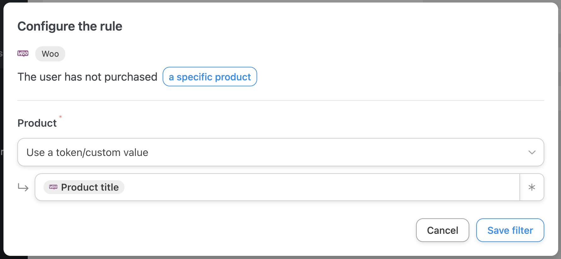Open the token picker using the asterisk button
The width and height of the screenshot is (561, 259).
[532, 187]
